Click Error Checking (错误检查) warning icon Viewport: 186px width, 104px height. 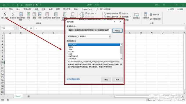pyautogui.click(x=121, y=17)
